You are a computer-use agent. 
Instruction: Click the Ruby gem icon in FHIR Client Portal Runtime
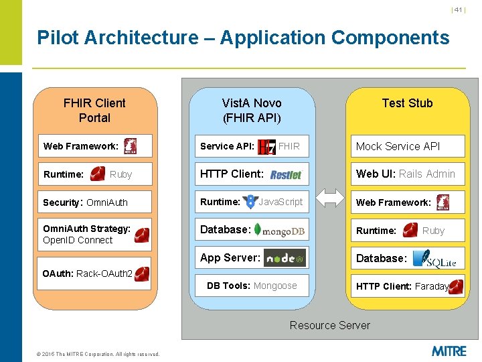(98, 174)
